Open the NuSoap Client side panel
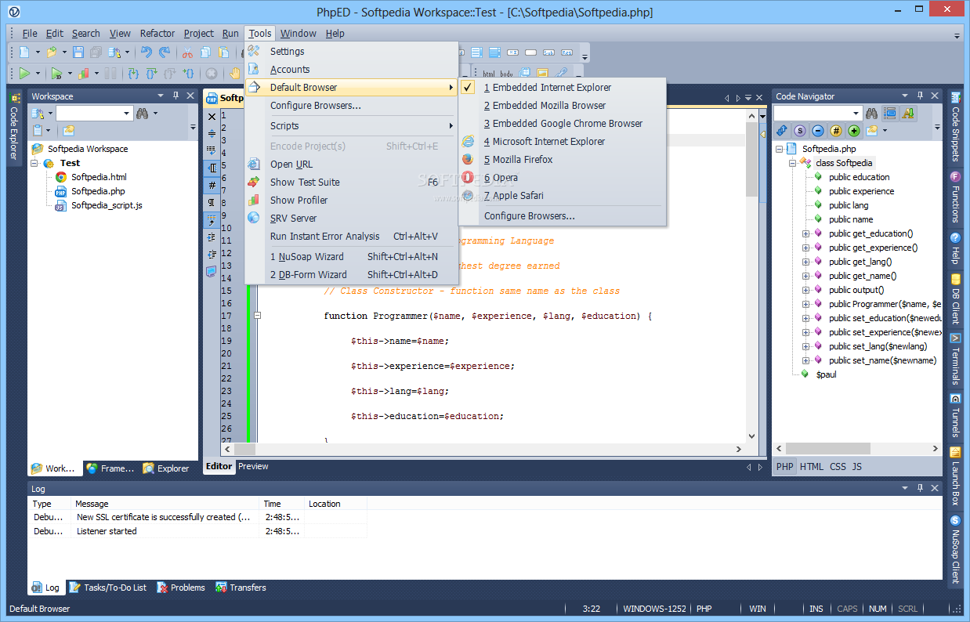 (955, 549)
